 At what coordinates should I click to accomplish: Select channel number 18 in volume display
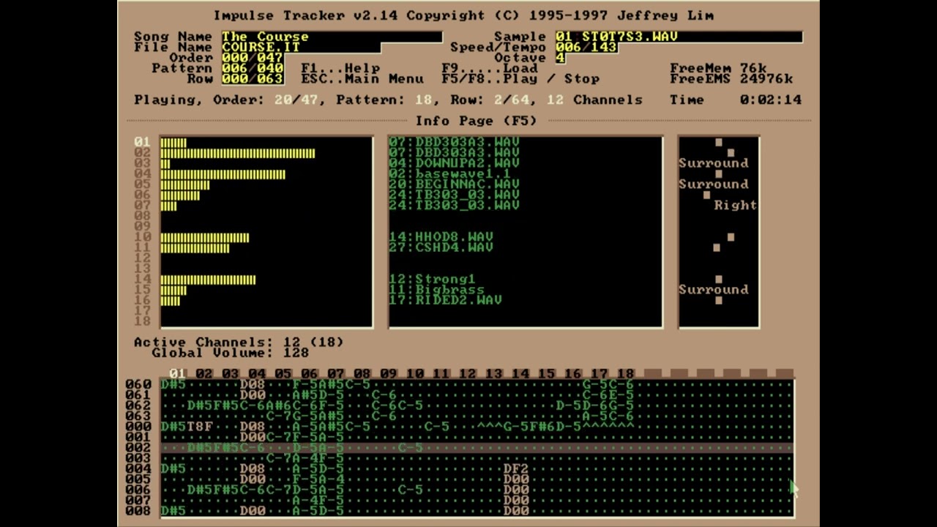tap(142, 321)
